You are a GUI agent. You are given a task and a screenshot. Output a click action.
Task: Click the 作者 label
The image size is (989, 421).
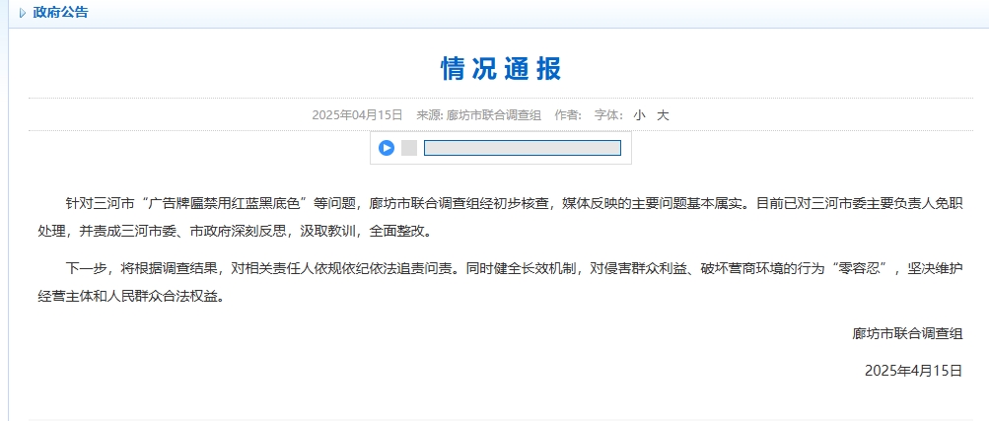(x=568, y=115)
